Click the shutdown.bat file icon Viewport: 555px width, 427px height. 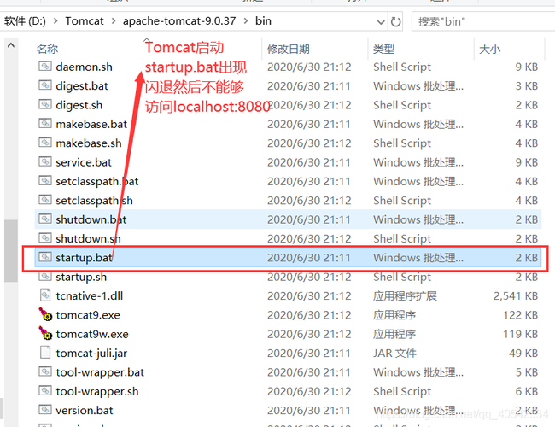[x=45, y=219]
